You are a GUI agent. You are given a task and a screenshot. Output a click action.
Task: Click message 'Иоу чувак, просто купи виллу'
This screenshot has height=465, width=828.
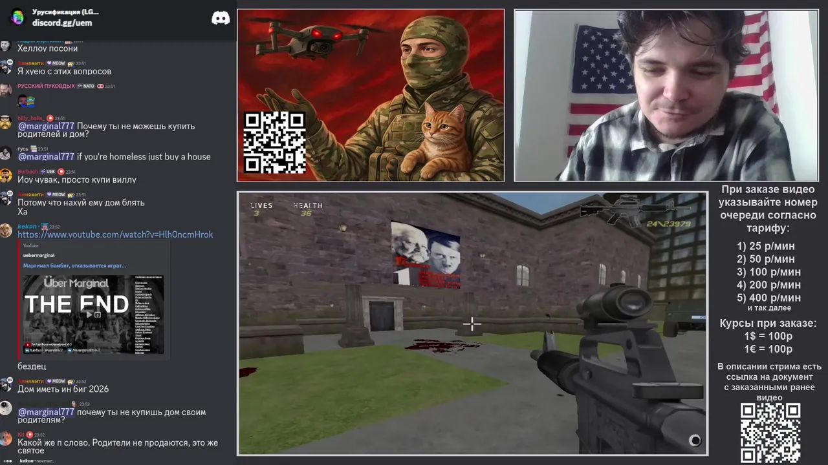pos(77,180)
